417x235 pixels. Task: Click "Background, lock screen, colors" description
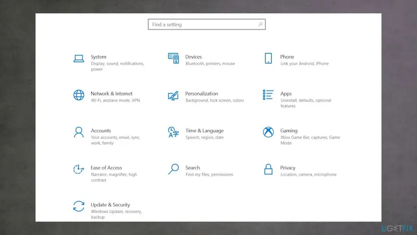click(215, 100)
